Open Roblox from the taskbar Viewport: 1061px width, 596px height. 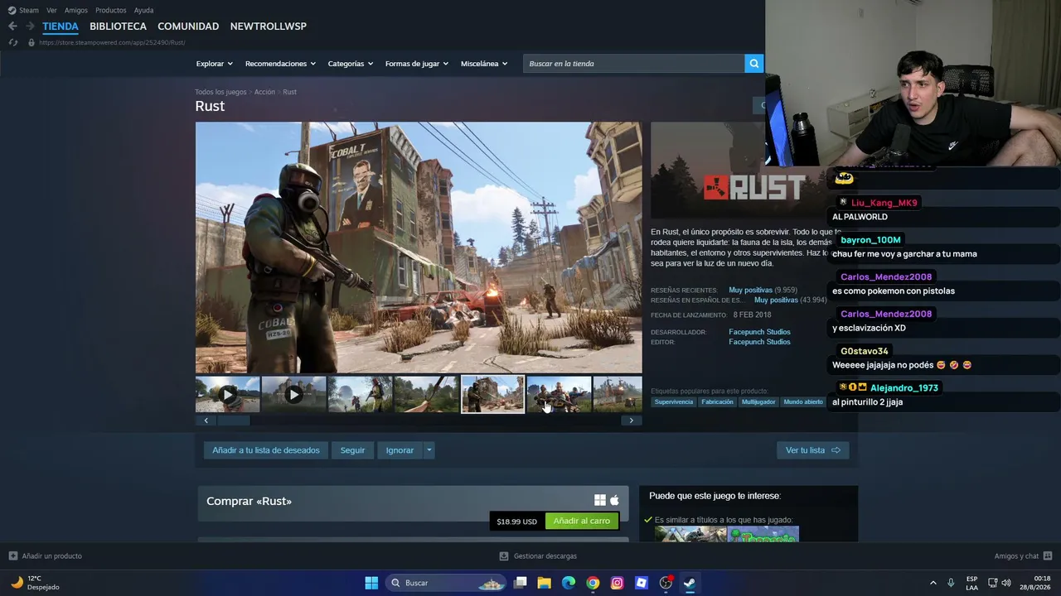[x=641, y=583]
